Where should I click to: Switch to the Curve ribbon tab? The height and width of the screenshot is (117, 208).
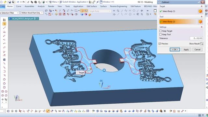19,6
